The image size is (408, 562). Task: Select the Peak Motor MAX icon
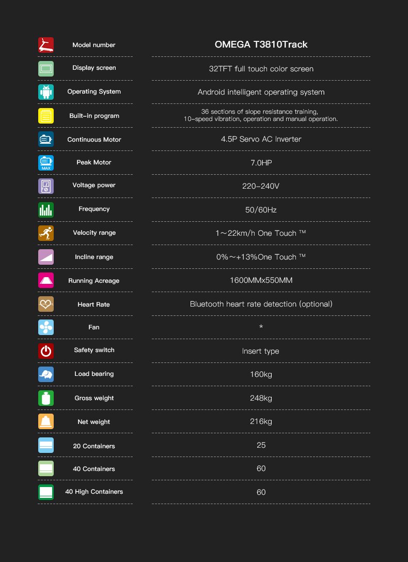(46, 163)
